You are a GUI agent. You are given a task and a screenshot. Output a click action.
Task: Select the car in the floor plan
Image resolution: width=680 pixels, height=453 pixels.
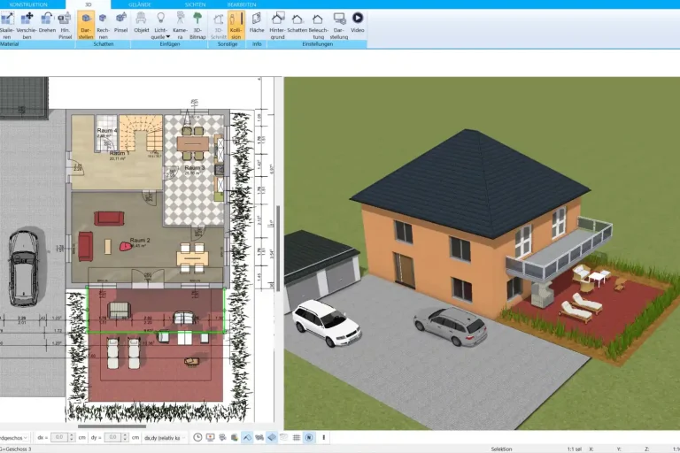coord(23,268)
